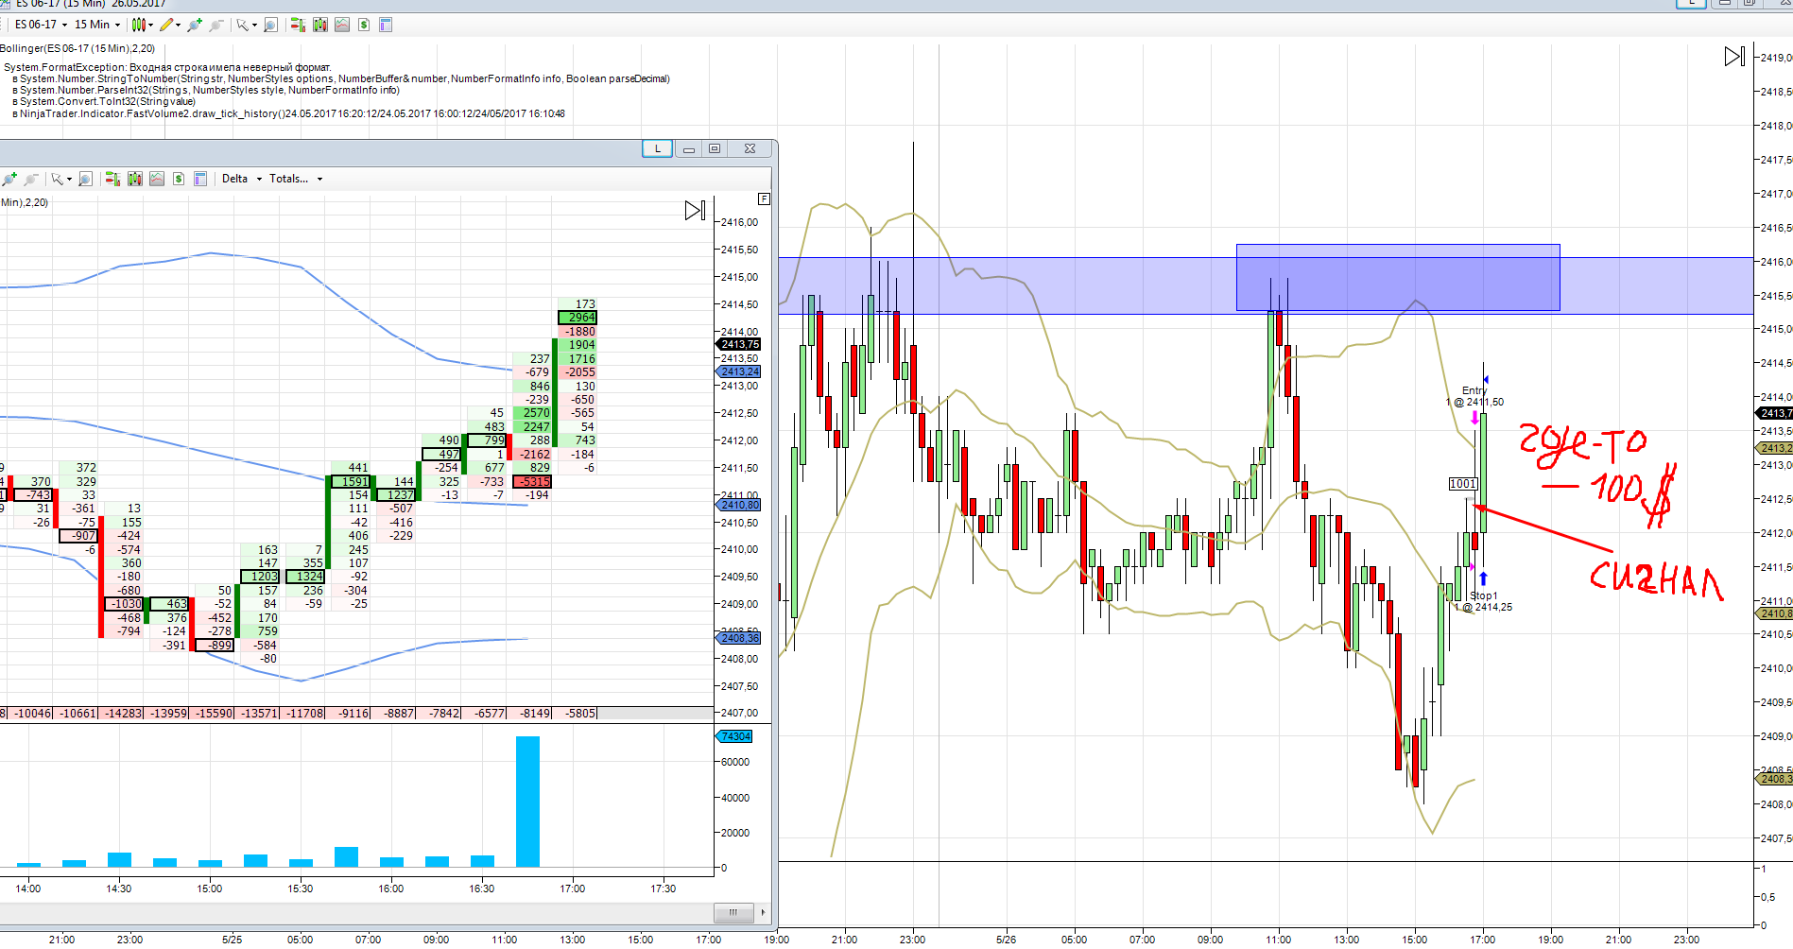The image size is (1793, 949).
Task: Minimize the Delta footprint window
Action: 689,148
